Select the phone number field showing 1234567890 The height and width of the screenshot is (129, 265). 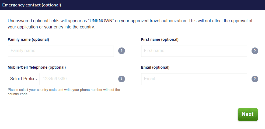(x=77, y=79)
